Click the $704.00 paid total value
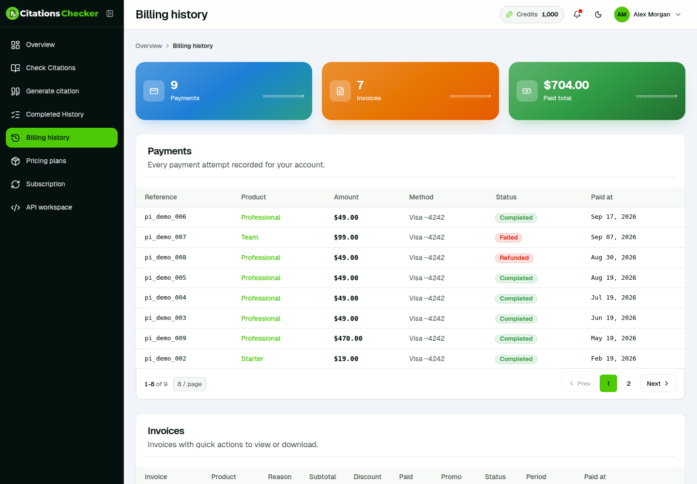This screenshot has height=484, width=697. pos(566,85)
